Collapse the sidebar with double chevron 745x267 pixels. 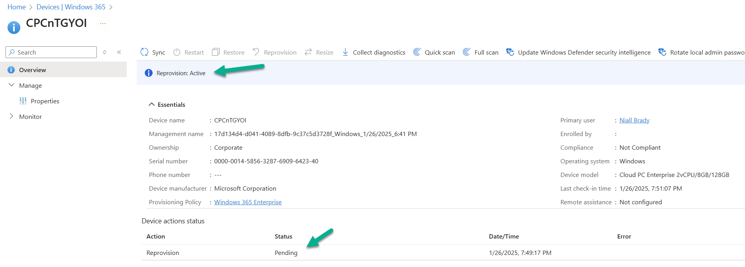pos(119,52)
